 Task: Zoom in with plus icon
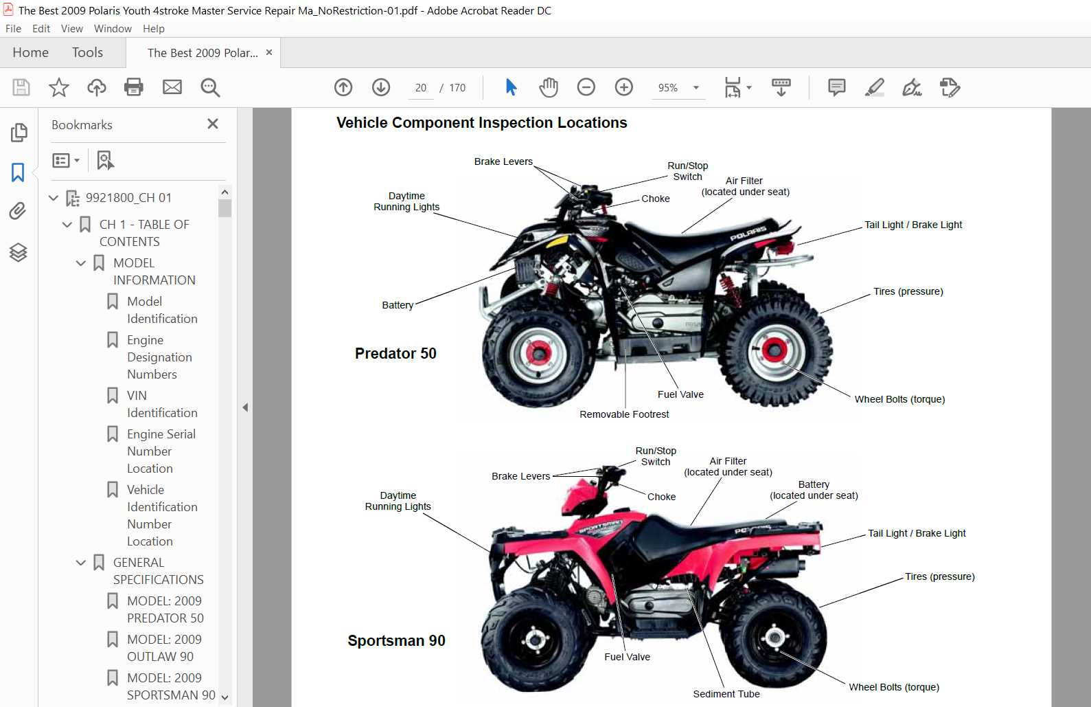point(624,87)
